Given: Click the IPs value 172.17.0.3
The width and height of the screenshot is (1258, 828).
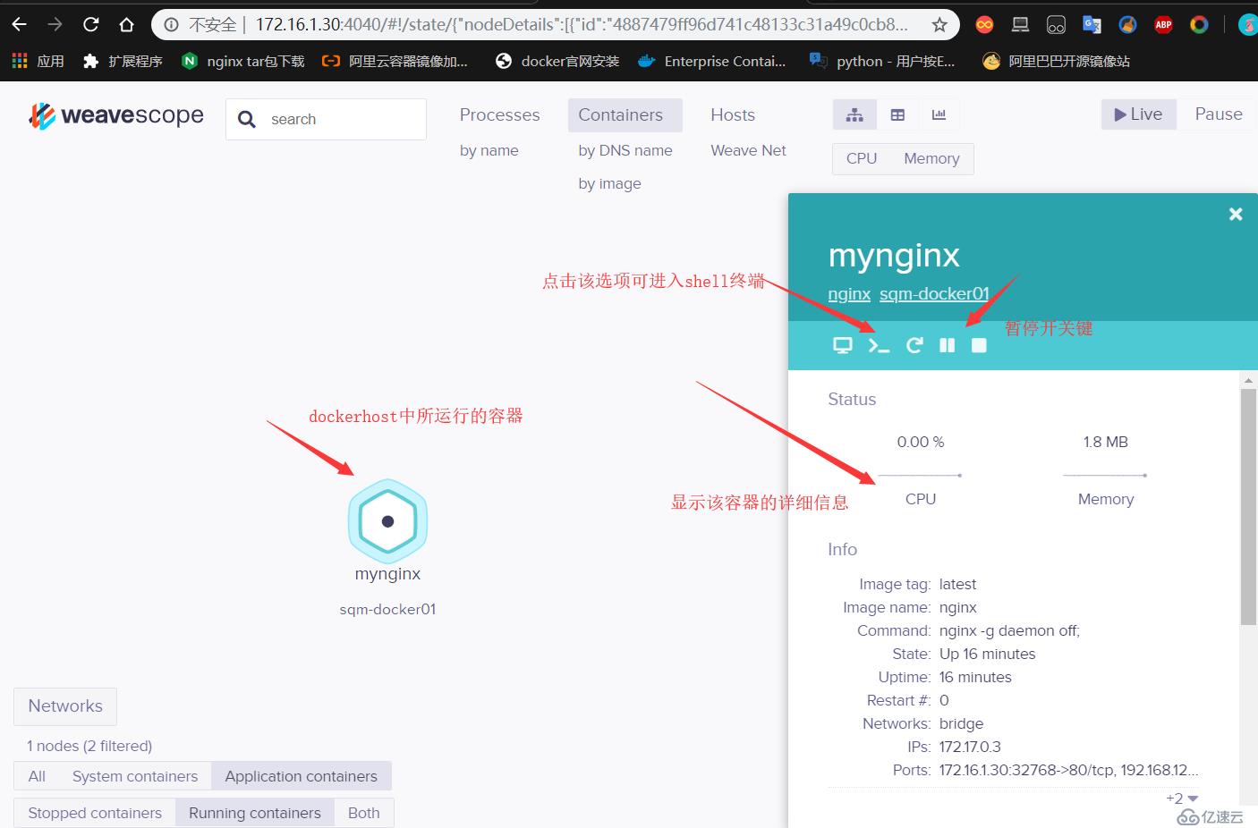Looking at the screenshot, I should pos(970,747).
